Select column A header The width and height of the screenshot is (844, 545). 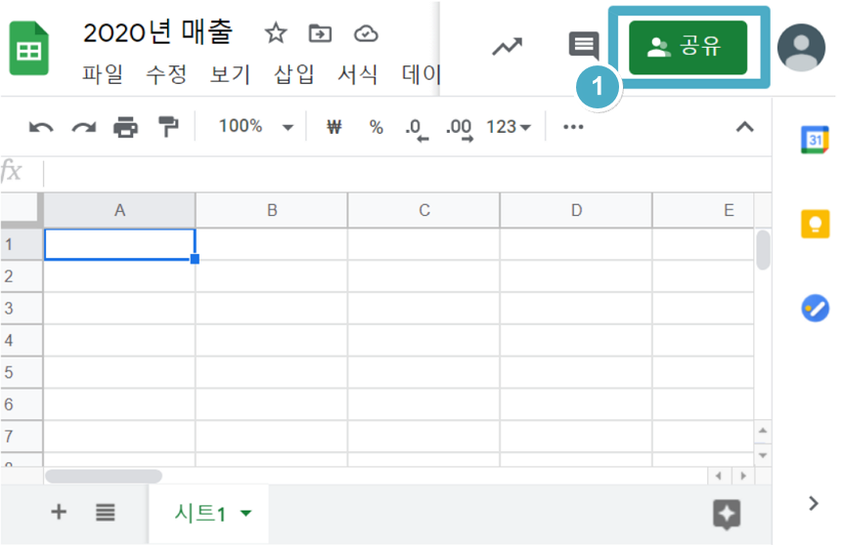point(119,210)
